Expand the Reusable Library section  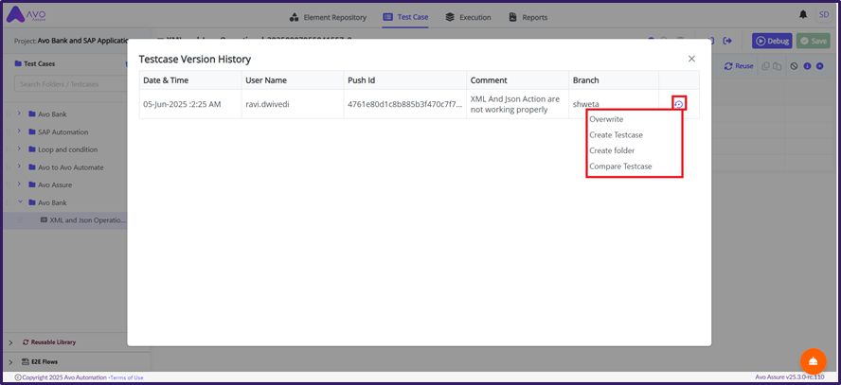10,342
